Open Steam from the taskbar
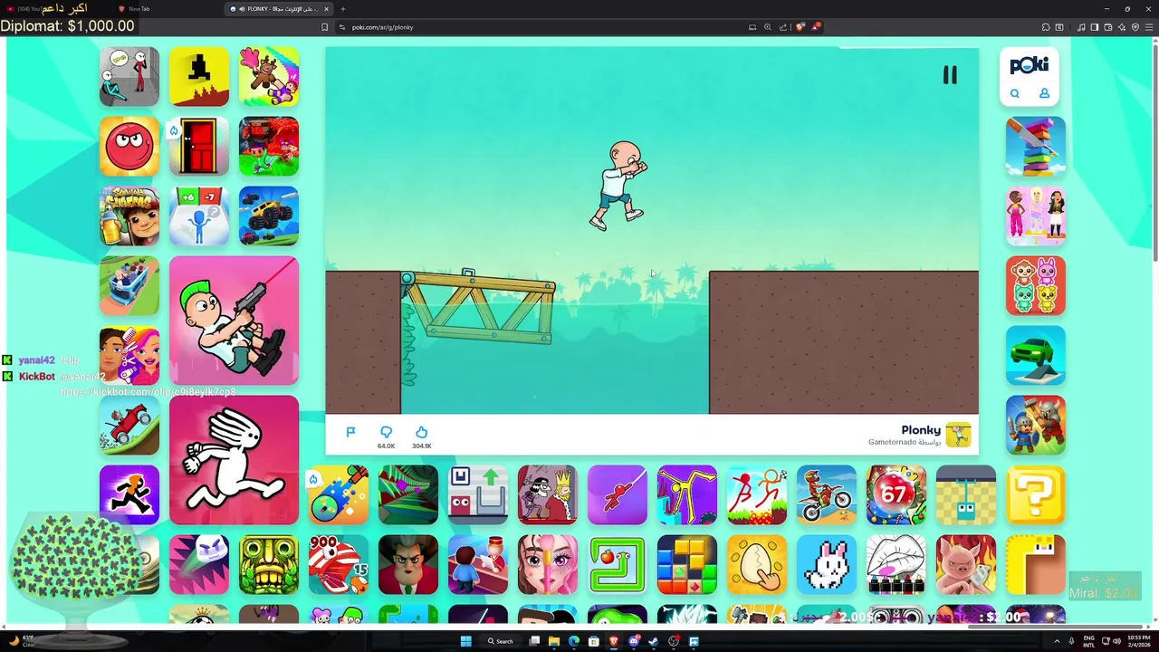1159x652 pixels. pyautogui.click(x=654, y=641)
